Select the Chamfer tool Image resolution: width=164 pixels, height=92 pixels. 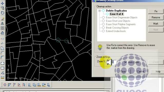(x=2, y=53)
